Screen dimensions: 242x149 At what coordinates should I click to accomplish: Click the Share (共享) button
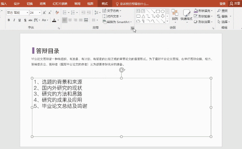point(235,4)
